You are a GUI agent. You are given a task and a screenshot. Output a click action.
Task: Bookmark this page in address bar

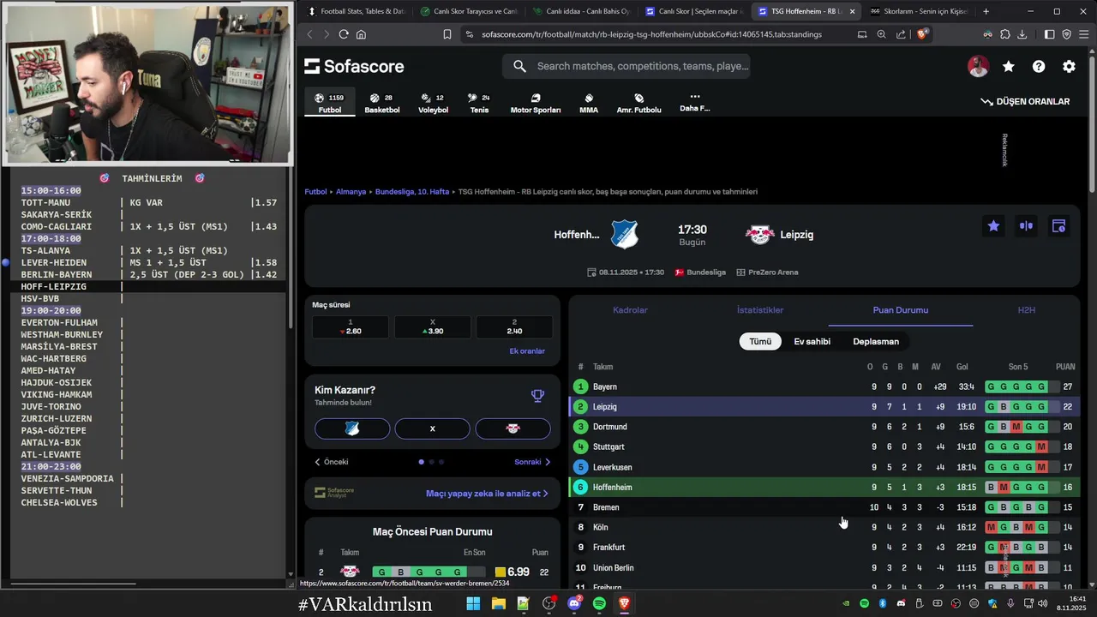(447, 34)
